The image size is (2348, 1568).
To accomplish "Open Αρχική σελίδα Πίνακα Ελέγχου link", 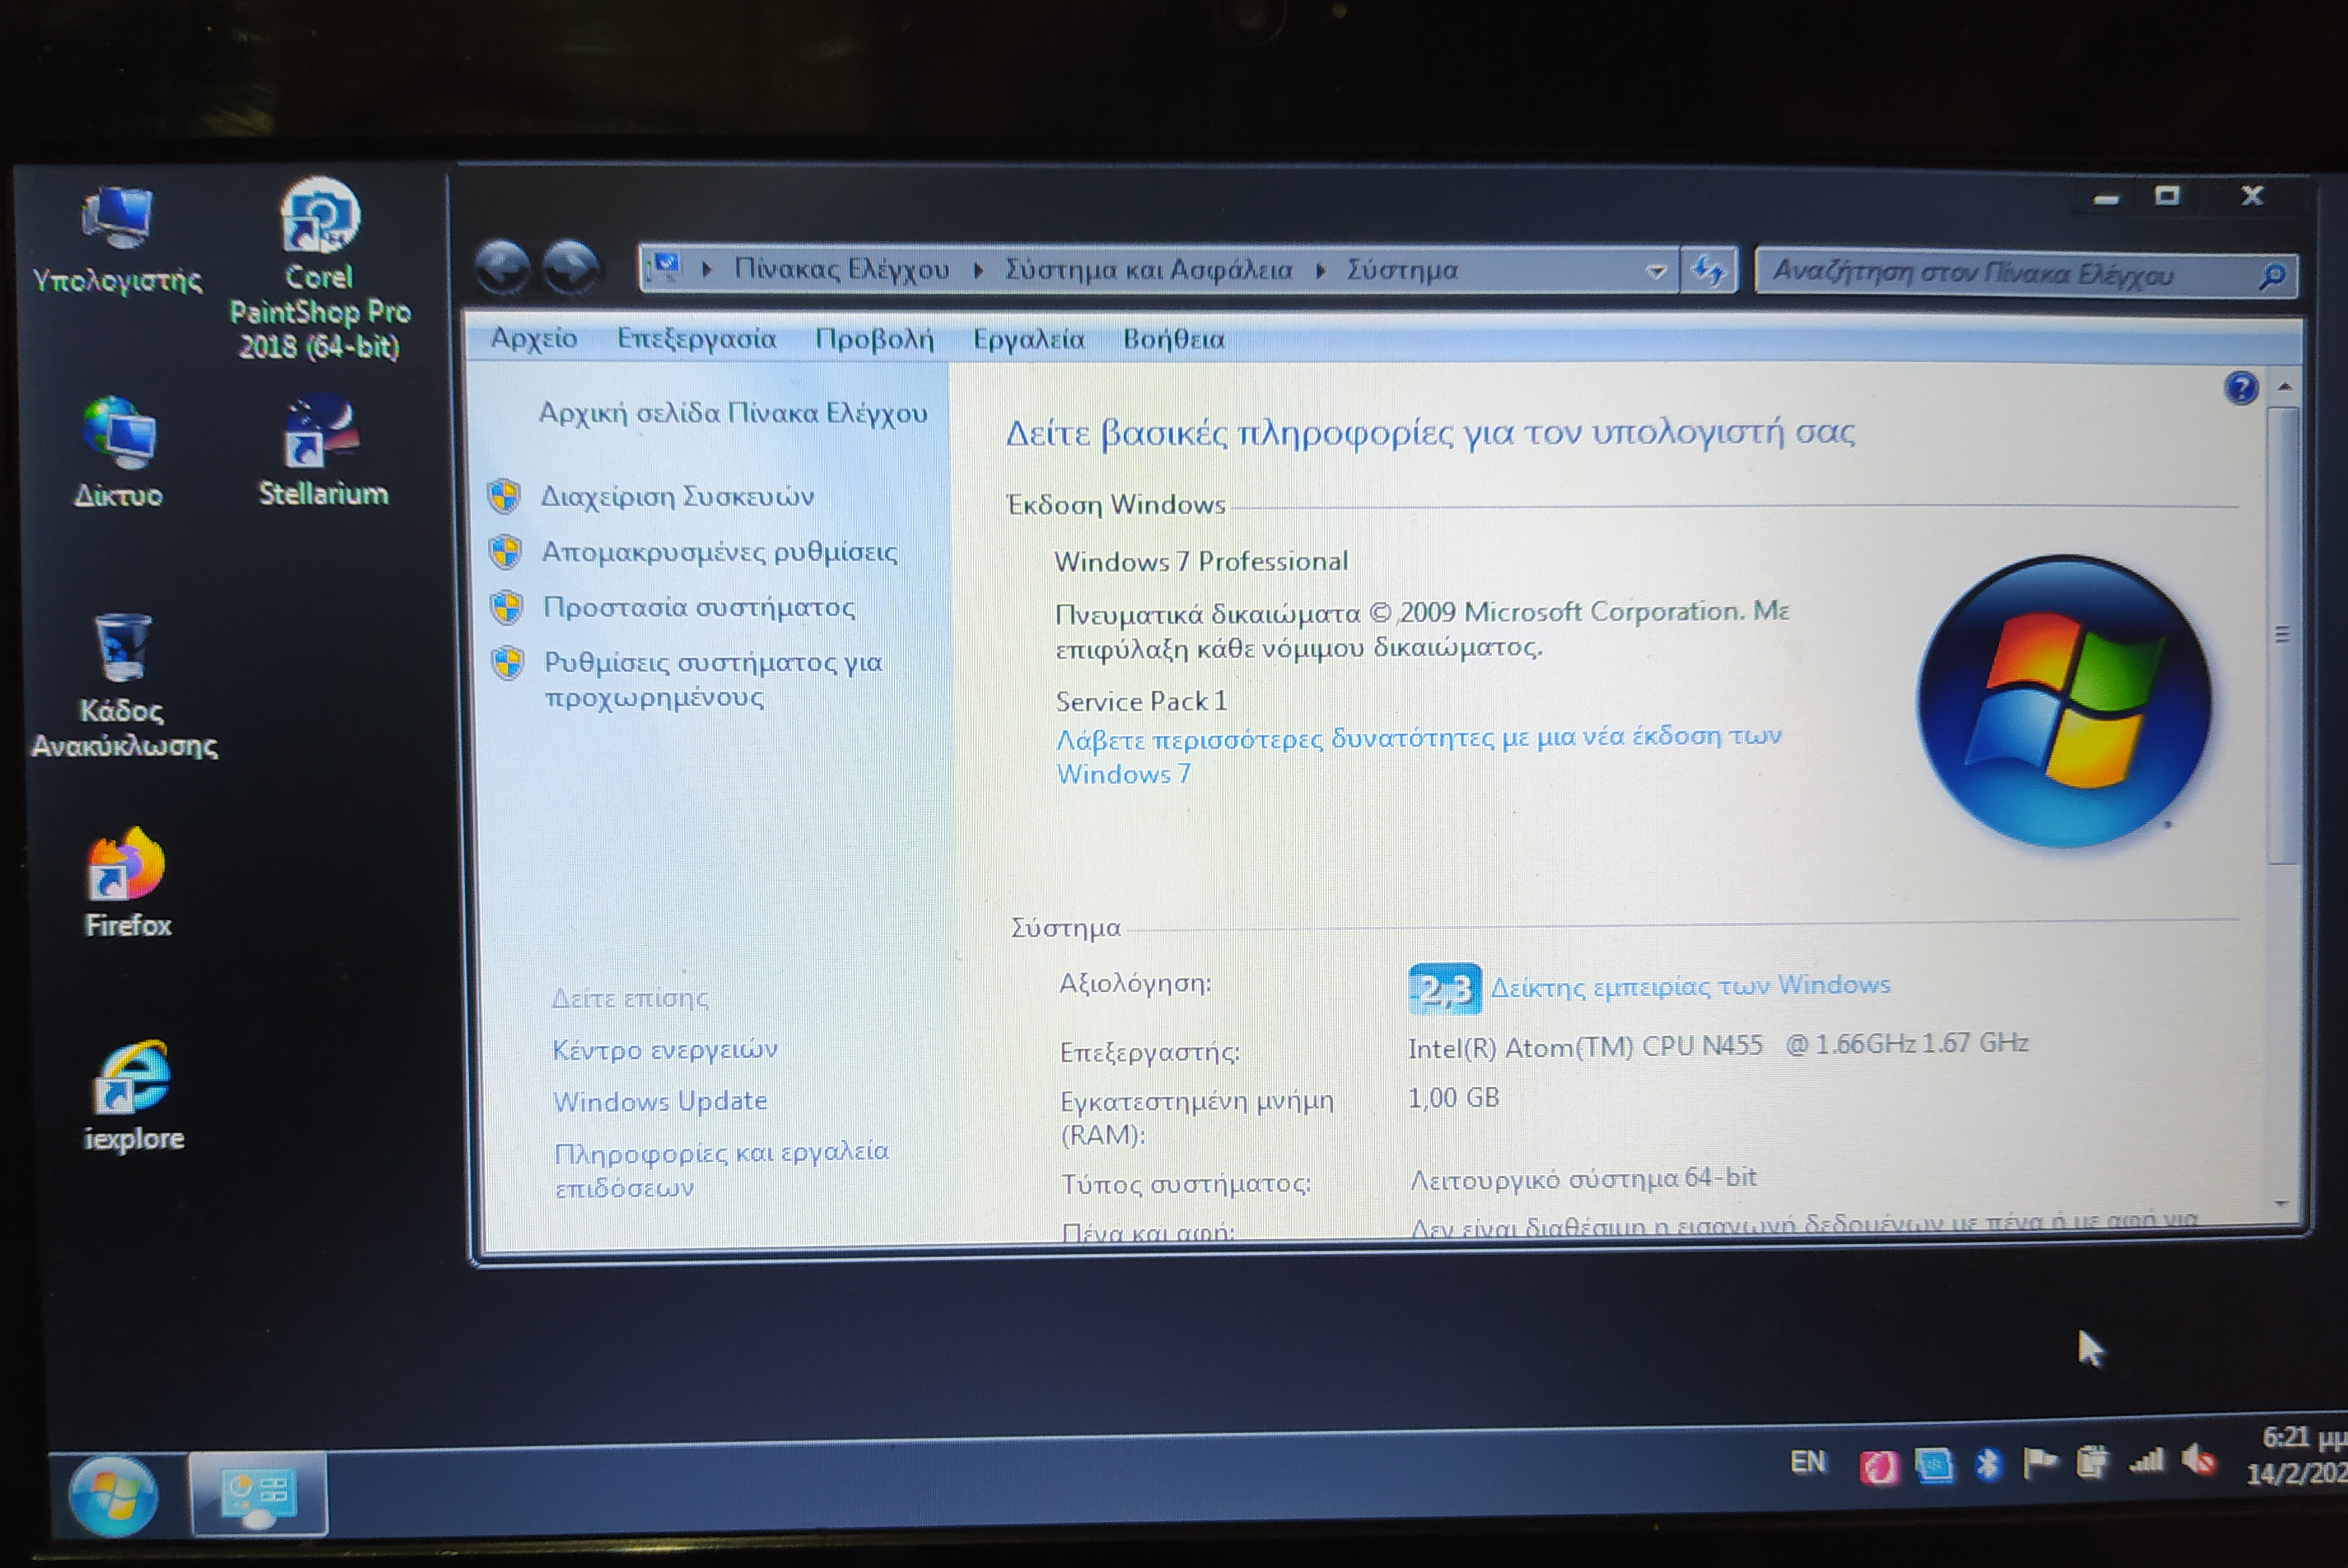I will [733, 413].
